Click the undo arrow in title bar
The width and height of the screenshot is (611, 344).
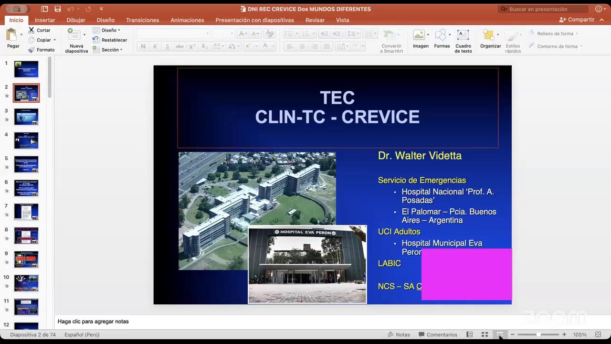[71, 9]
